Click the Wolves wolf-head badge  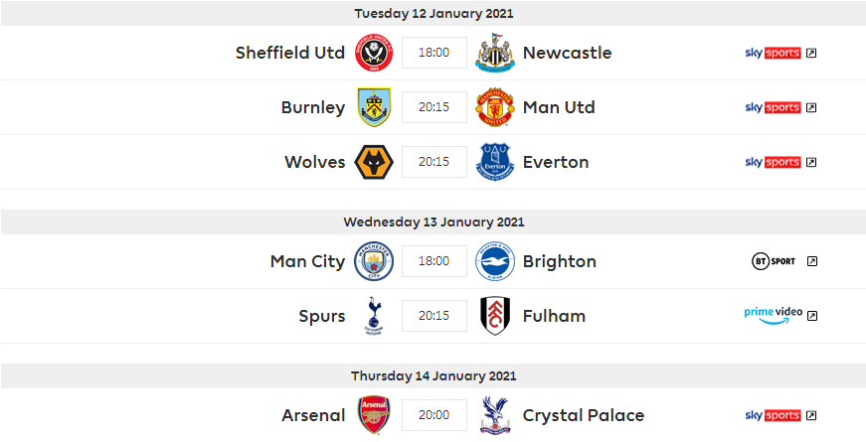pyautogui.click(x=374, y=162)
